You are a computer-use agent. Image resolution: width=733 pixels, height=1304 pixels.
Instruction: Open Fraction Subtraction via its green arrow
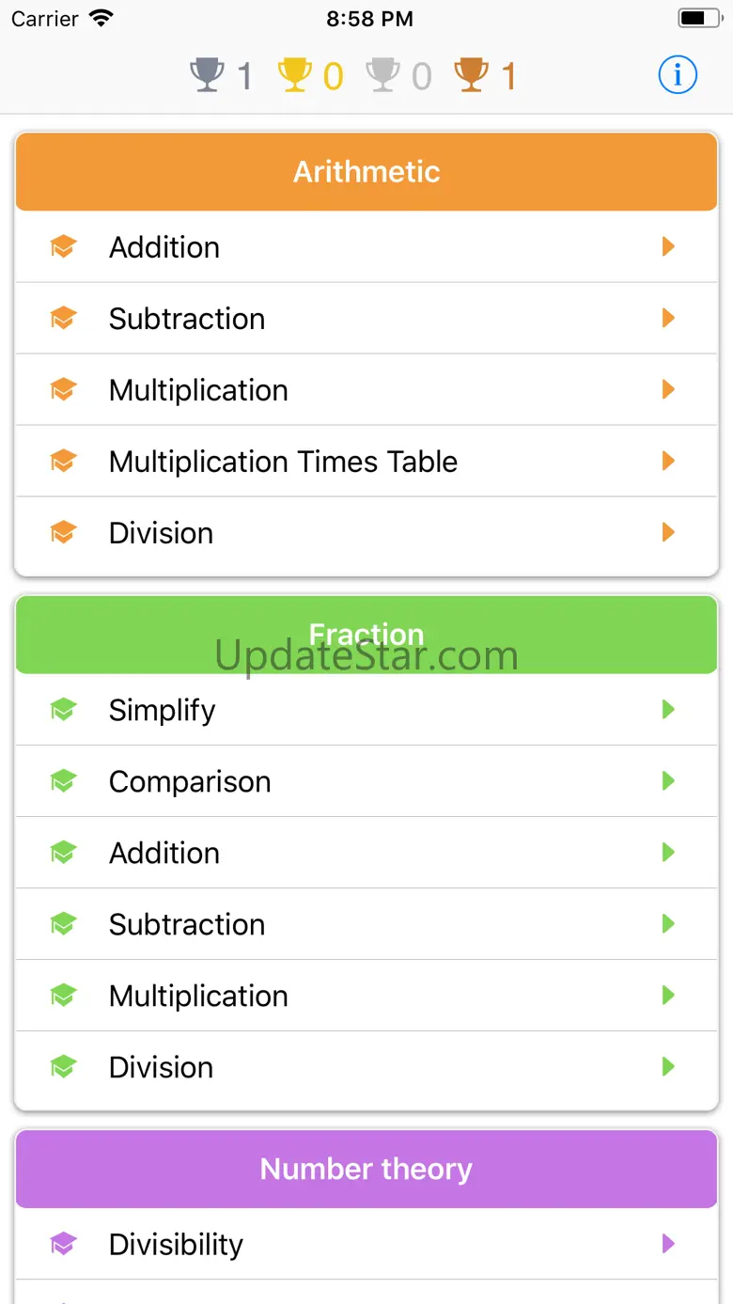click(668, 923)
